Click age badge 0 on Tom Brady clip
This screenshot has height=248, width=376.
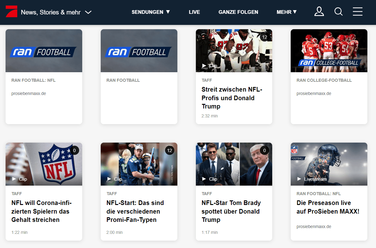[x=265, y=151]
